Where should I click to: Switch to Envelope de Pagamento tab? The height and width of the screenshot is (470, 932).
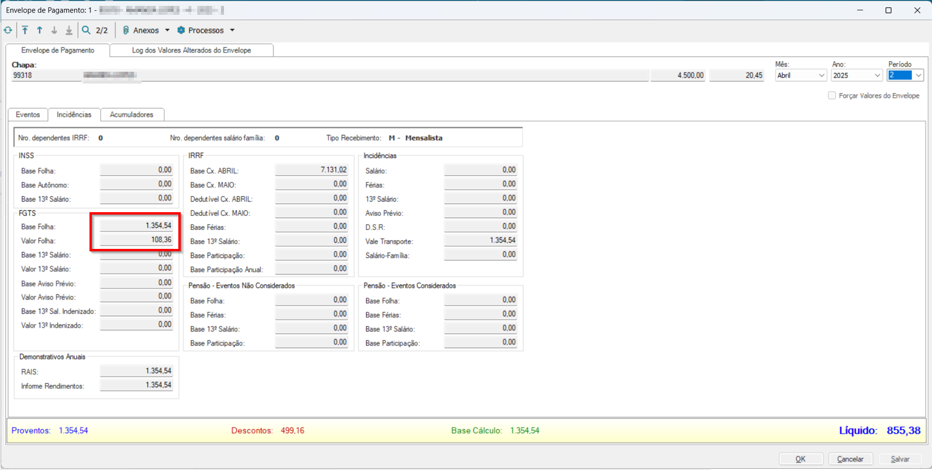(x=58, y=50)
